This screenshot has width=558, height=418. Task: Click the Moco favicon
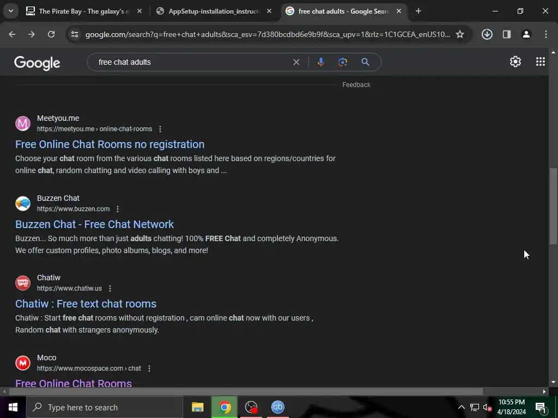23,363
